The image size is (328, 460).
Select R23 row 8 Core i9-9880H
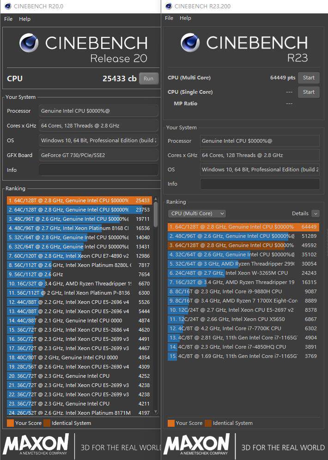tap(243, 291)
